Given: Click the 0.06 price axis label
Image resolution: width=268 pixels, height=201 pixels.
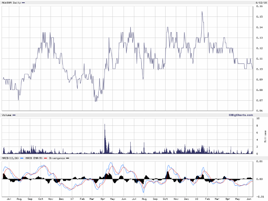Looking at the screenshot, I should click(x=259, y=111).
